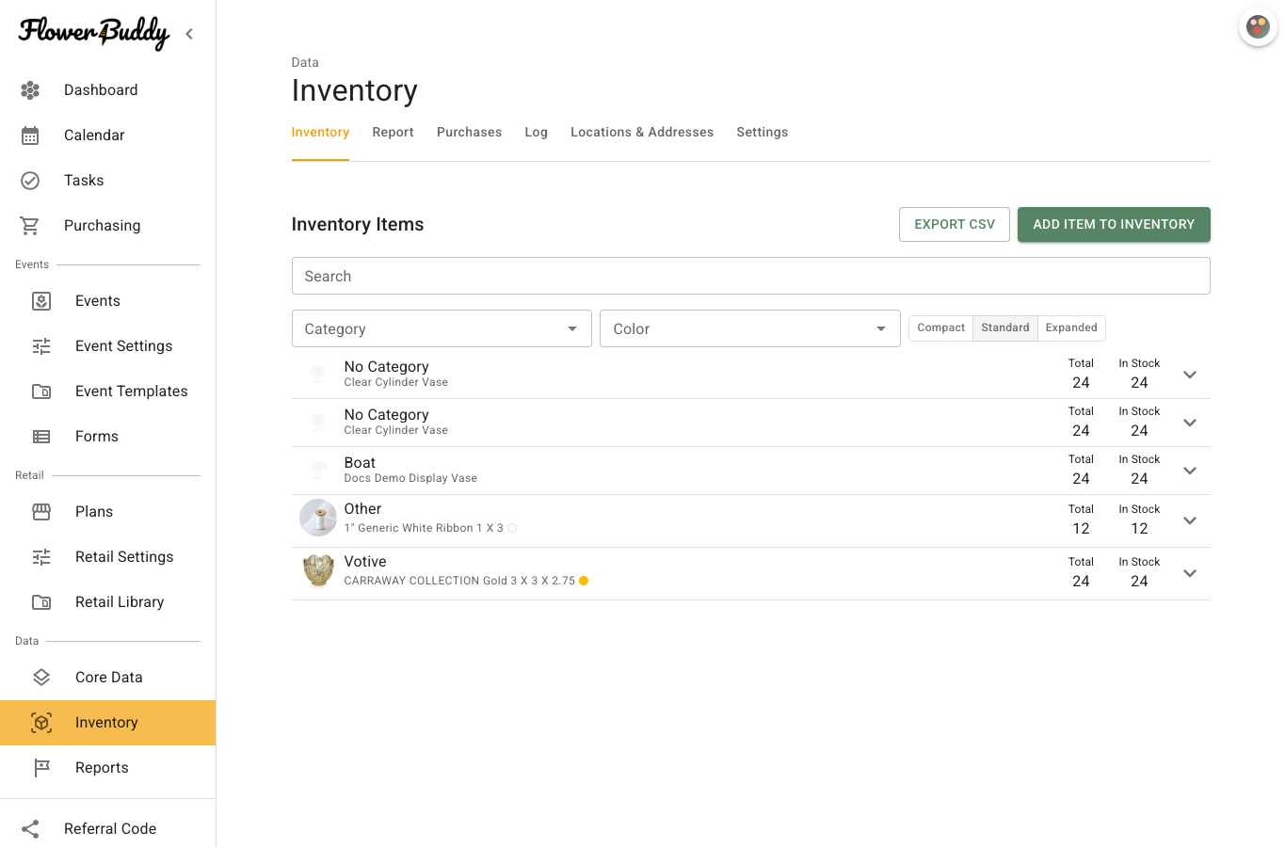The height and width of the screenshot is (847, 1285).
Task: Open the Purchases tab
Action: (469, 133)
